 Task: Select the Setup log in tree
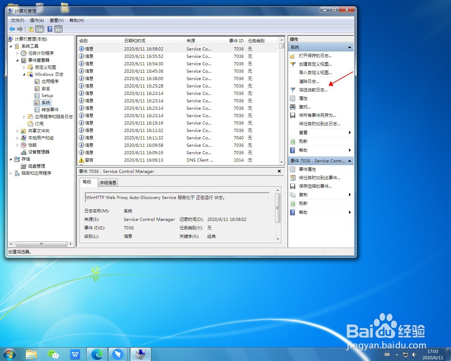47,96
